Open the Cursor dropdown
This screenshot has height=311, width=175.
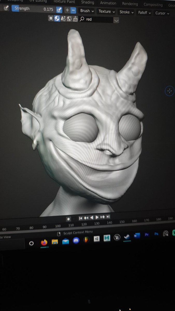tap(162, 13)
